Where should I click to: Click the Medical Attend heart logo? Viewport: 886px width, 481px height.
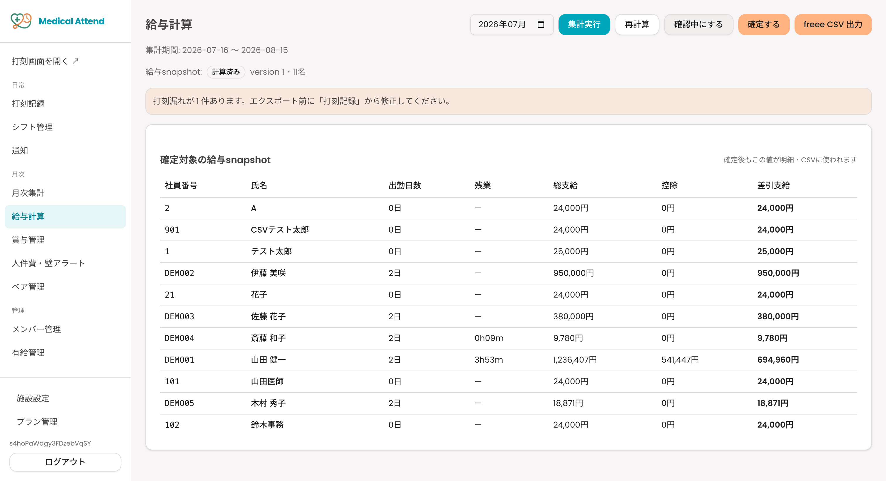[21, 21]
